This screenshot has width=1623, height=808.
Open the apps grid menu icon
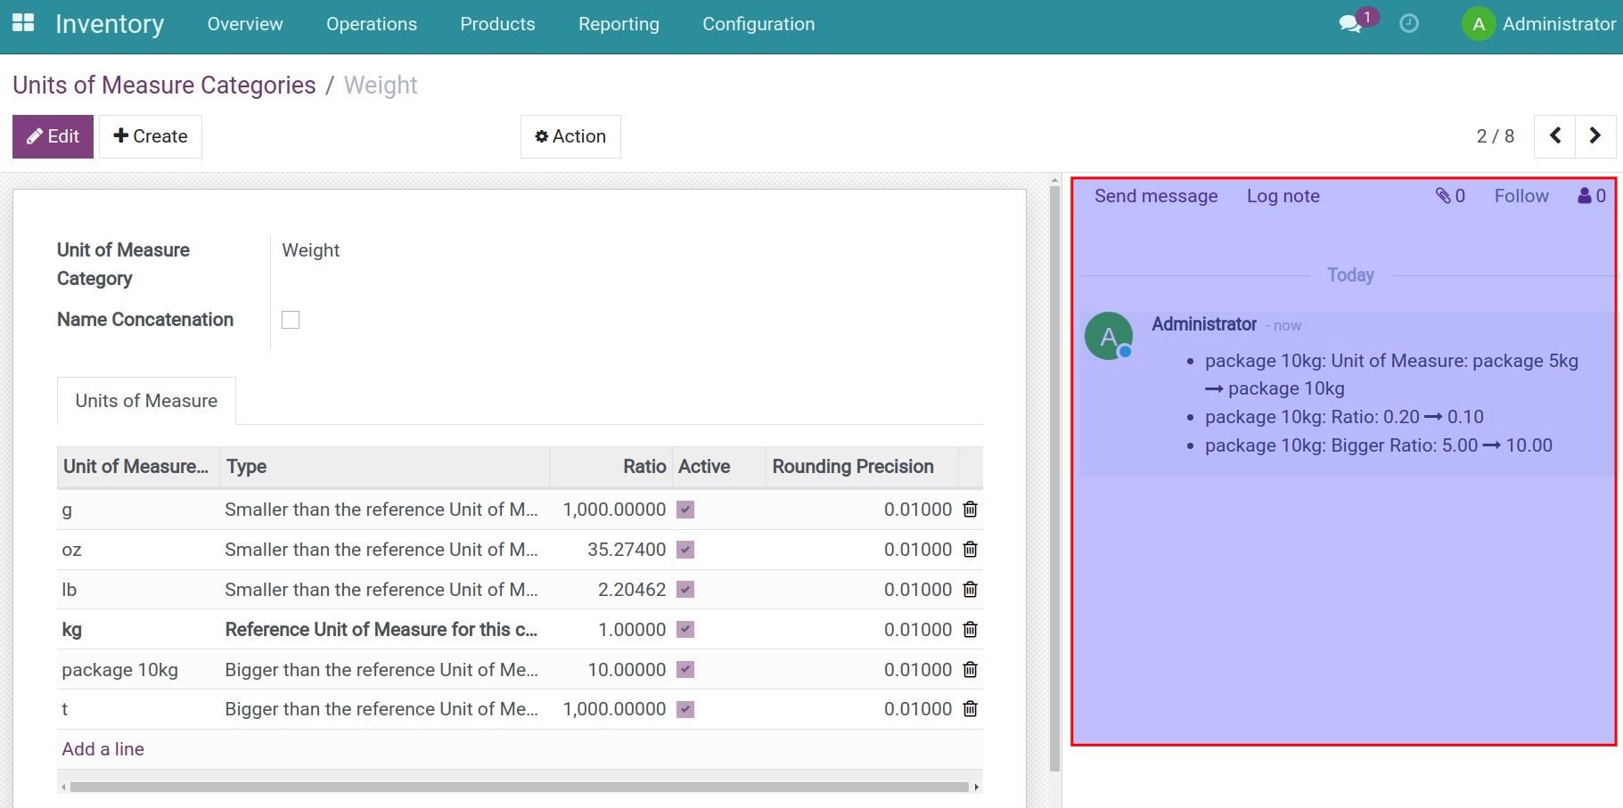[x=23, y=23]
